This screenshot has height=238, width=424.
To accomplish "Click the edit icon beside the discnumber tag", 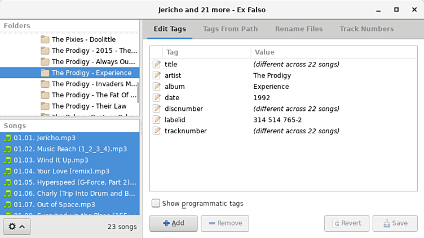I will tap(157, 109).
